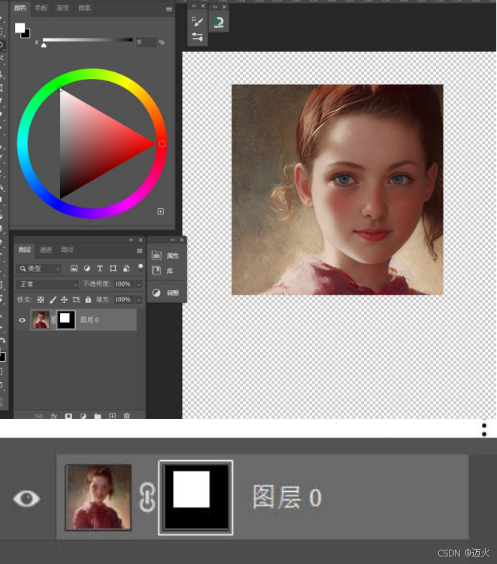Open the Color panel flyout menu
The width and height of the screenshot is (497, 564).
169,9
